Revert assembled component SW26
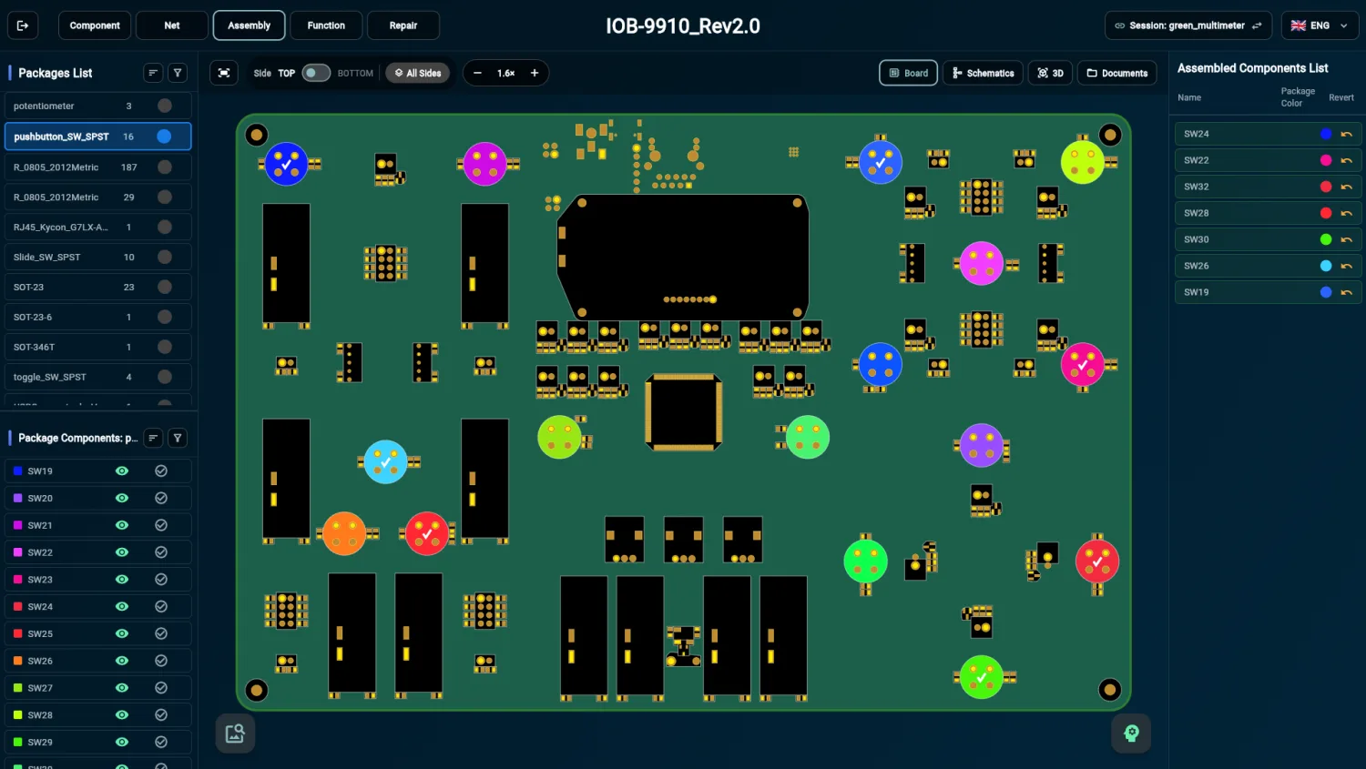The width and height of the screenshot is (1366, 769). coord(1346,266)
